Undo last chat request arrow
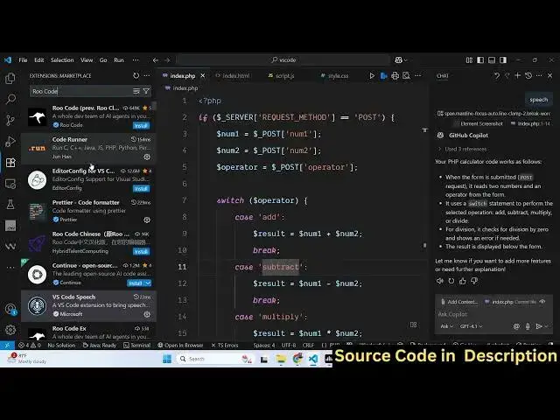The height and width of the screenshot is (420, 560). coord(497,76)
